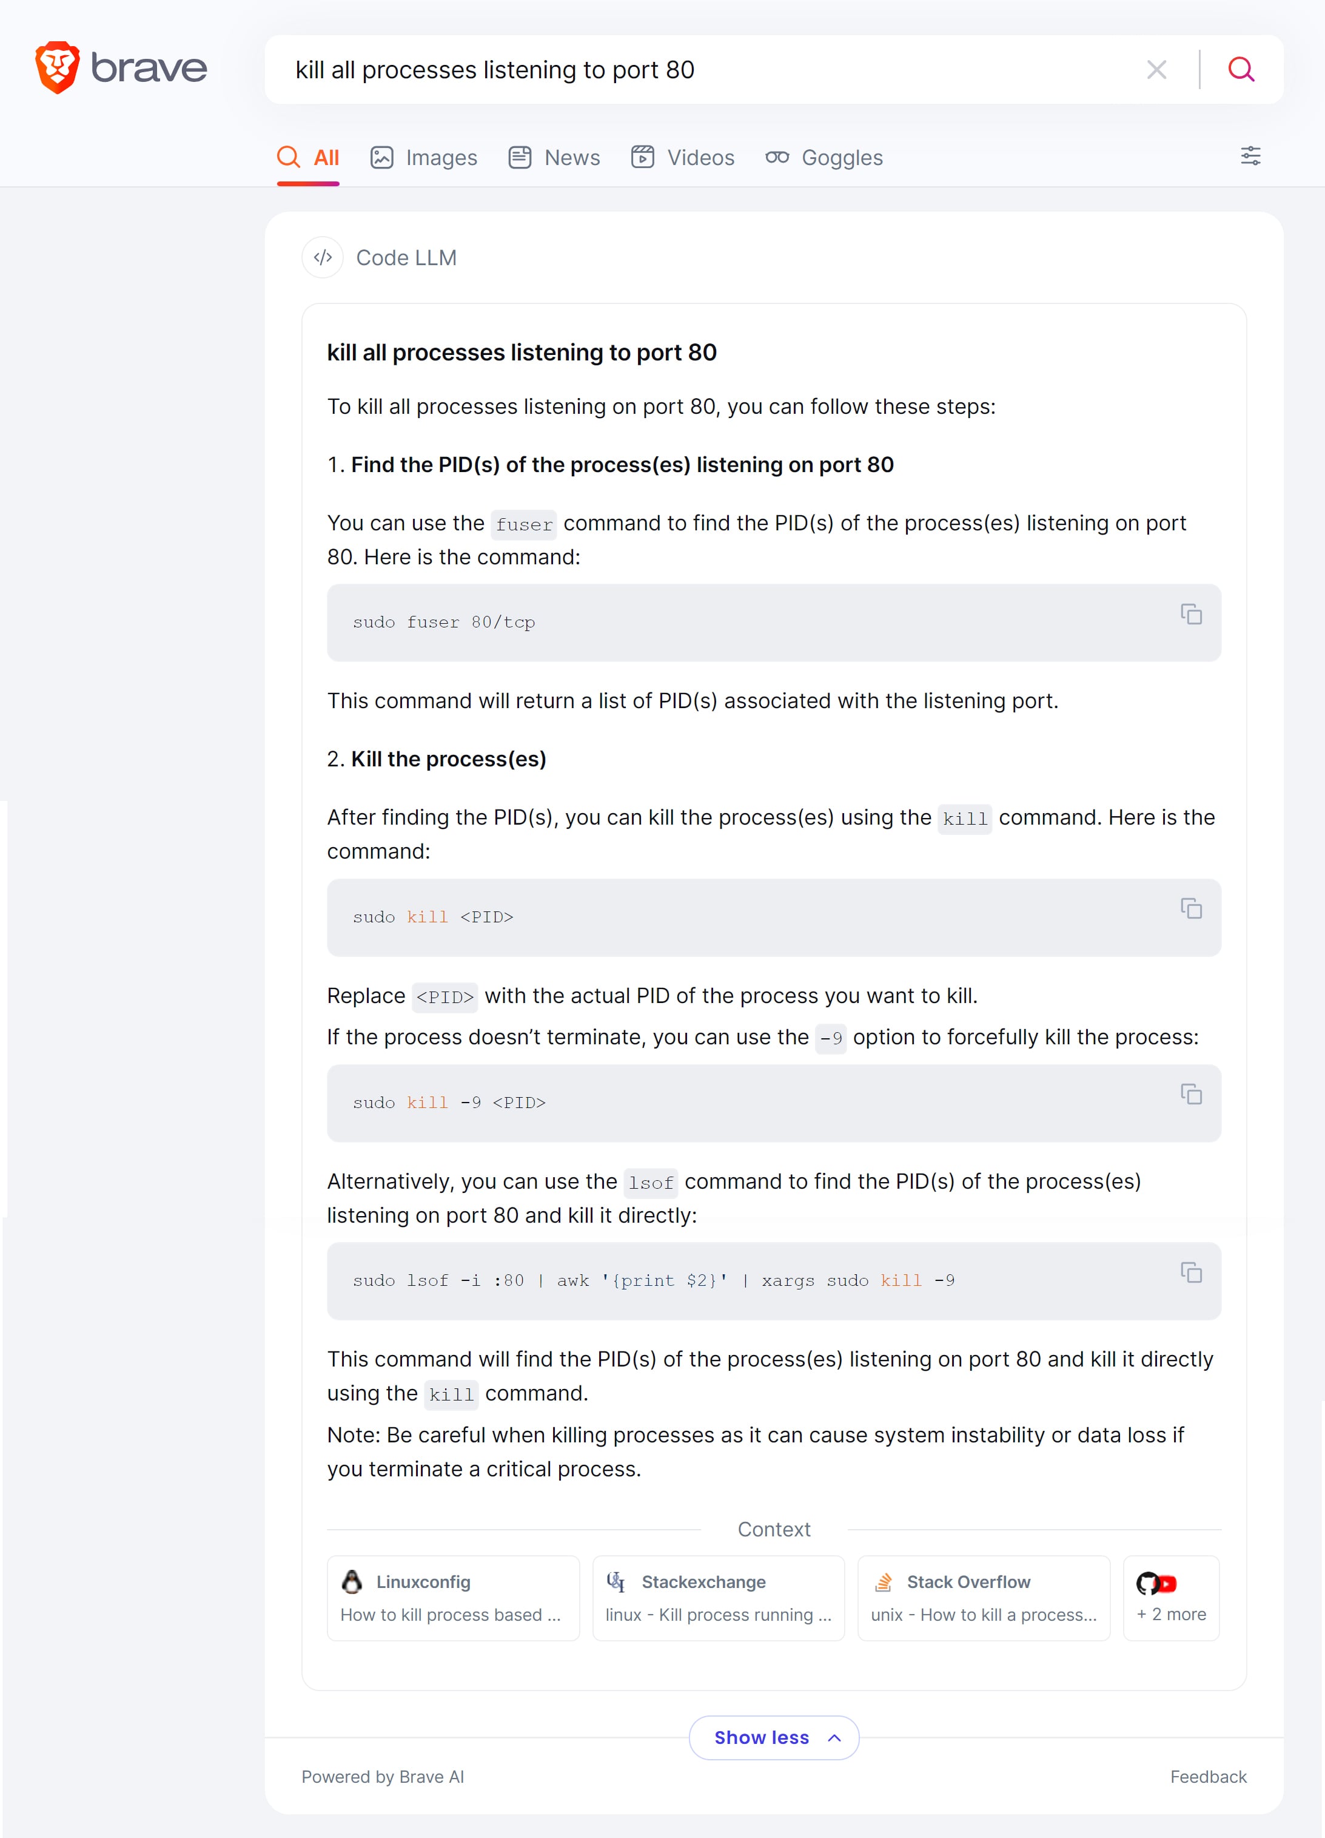Expand the + 2 more context sources
This screenshot has width=1325, height=1838.
tap(1171, 1598)
